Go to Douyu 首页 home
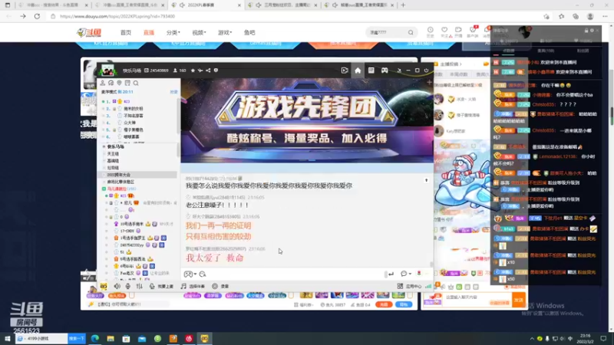 [x=126, y=32]
